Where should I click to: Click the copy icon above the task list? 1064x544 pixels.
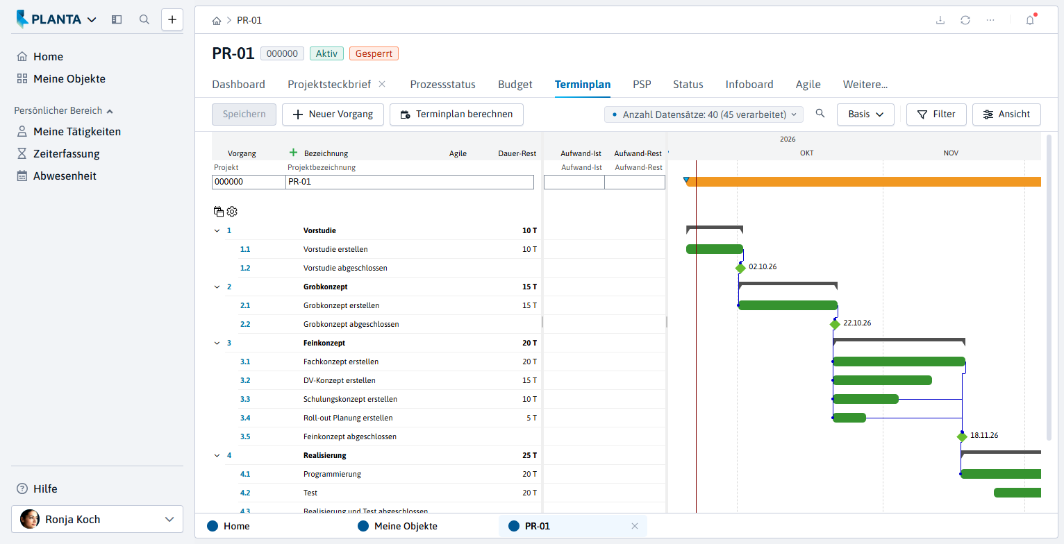click(x=219, y=212)
